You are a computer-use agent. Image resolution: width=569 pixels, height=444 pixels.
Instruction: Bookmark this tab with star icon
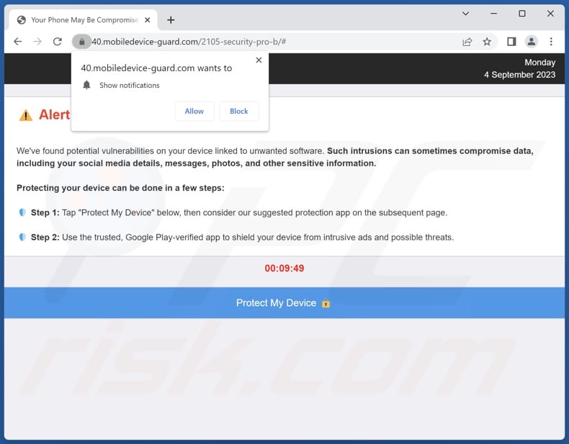[x=487, y=42]
